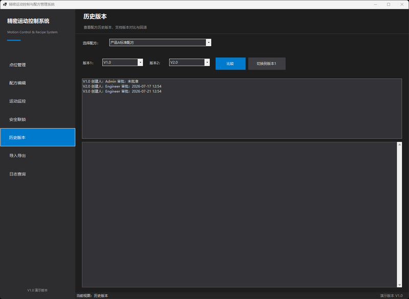
Task: Open 版本2 dropdown showing V2.0
Action: tap(189, 62)
